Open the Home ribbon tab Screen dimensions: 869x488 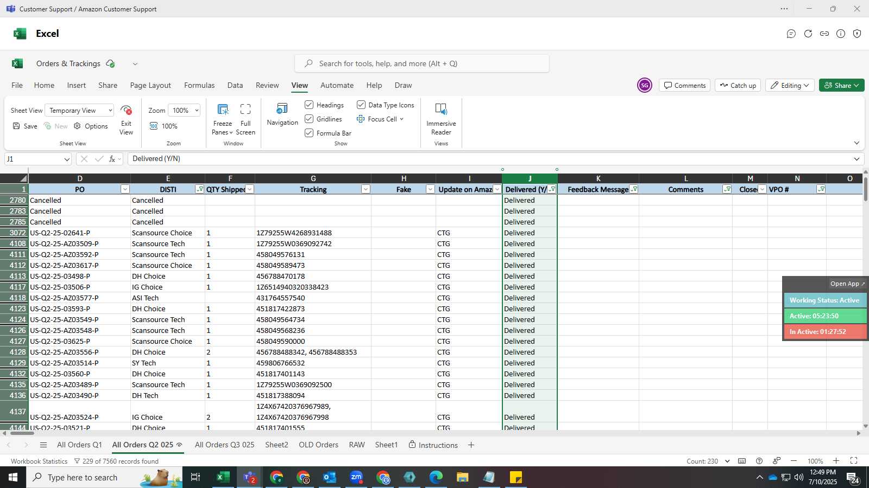click(x=44, y=85)
